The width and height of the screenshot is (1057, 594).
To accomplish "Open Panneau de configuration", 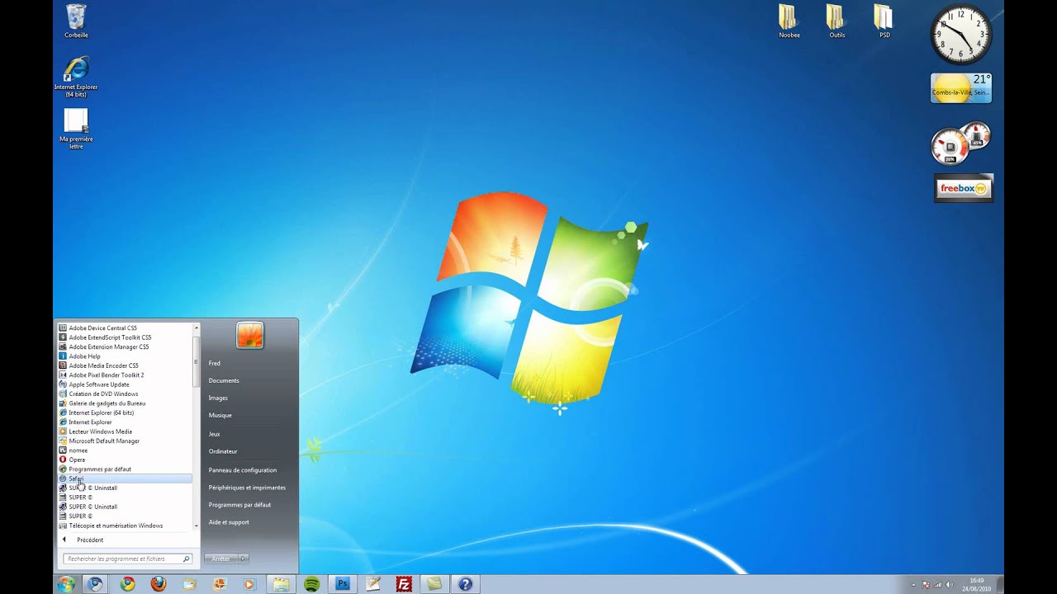I will click(x=243, y=470).
